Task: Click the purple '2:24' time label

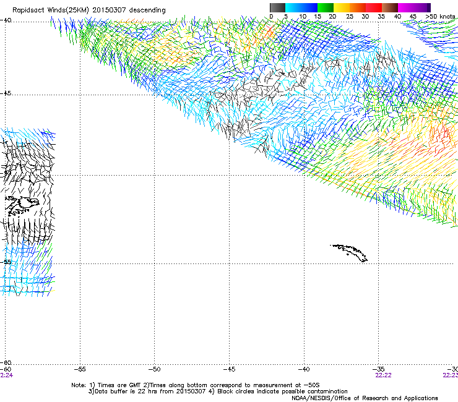Action: [x=6, y=375]
